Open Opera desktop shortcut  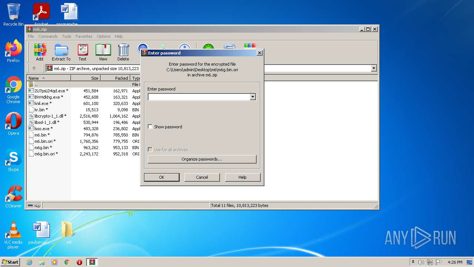tap(13, 124)
